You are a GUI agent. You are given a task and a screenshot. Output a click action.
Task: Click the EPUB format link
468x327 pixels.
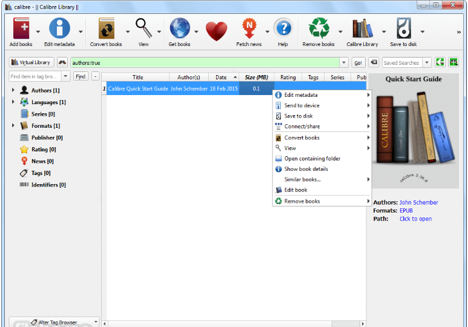(406, 211)
